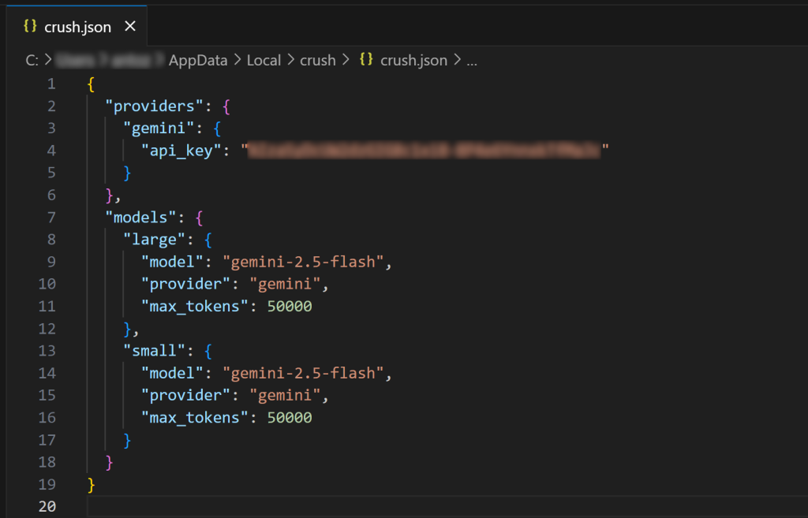This screenshot has width=808, height=518.
Task: Click line number 7 in the gutter
Action: point(51,218)
